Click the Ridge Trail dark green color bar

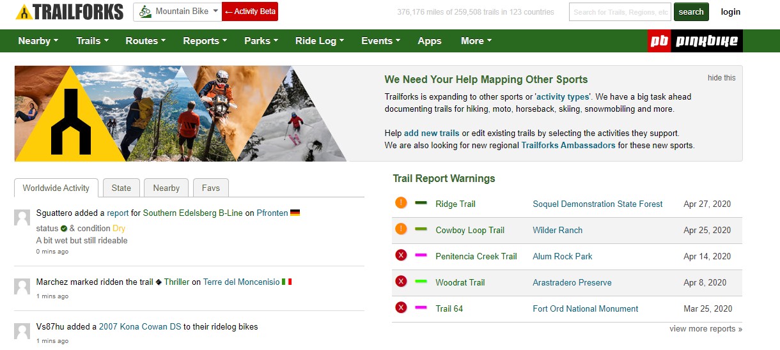(421, 204)
